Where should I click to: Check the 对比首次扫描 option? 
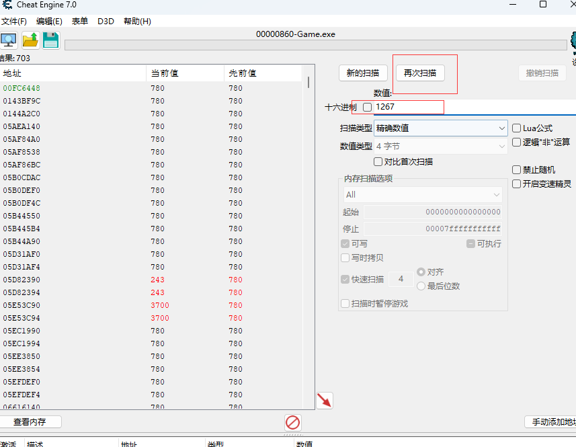click(x=378, y=161)
